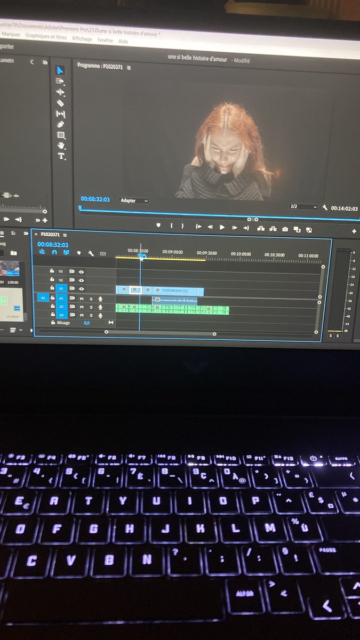
Task: Solo audio track A2
Action: [91, 307]
